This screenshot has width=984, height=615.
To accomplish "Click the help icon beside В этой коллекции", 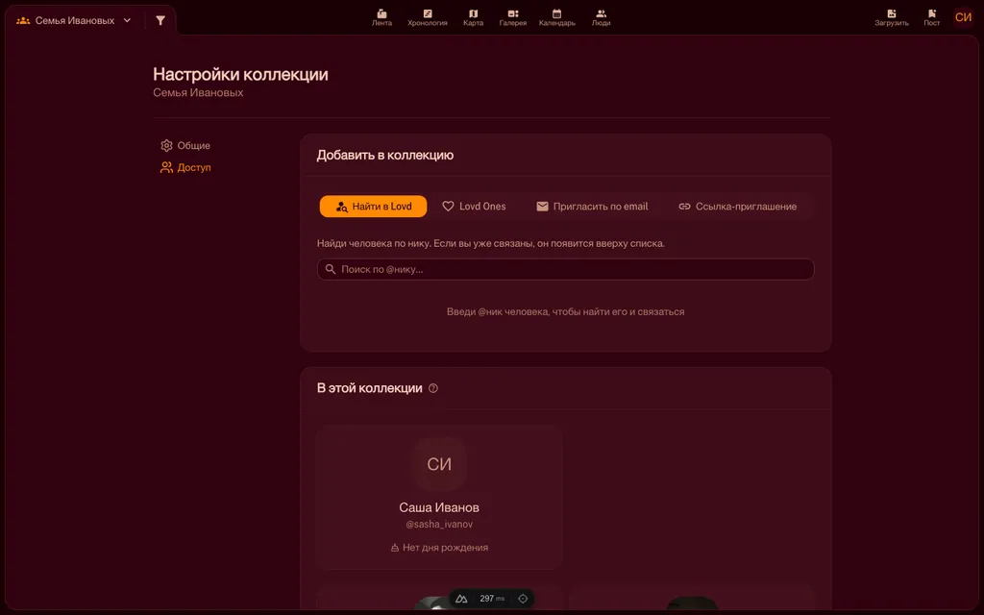I will click(433, 388).
